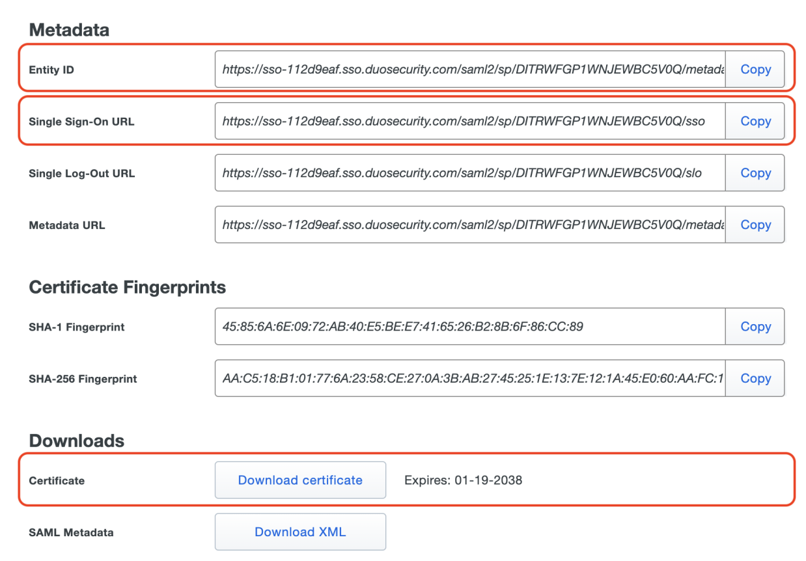Copy the Single Log-Out URL
Viewport: 806px width, 561px height.
(755, 173)
